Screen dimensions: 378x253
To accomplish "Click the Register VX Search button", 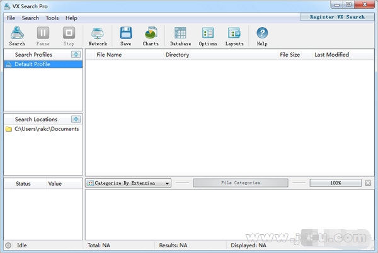I will pyautogui.click(x=337, y=17).
